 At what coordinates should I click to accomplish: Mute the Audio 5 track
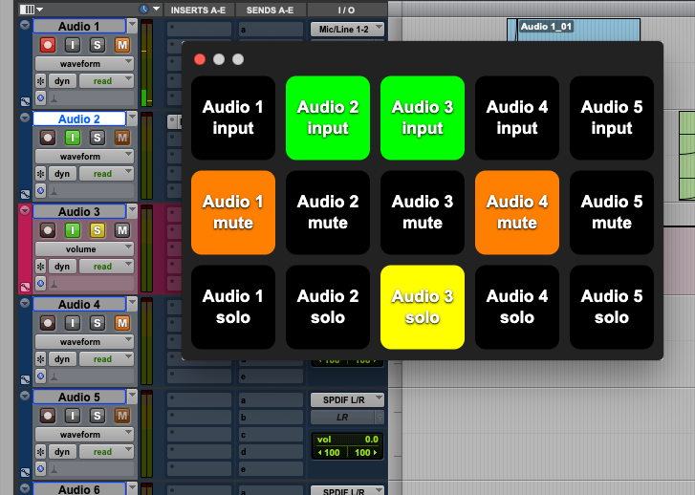(x=122, y=416)
